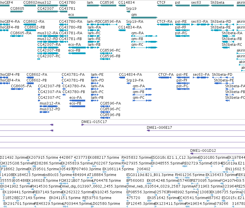Select protein Sh3beta-PD label

pyautogui.click(x=222, y=75)
